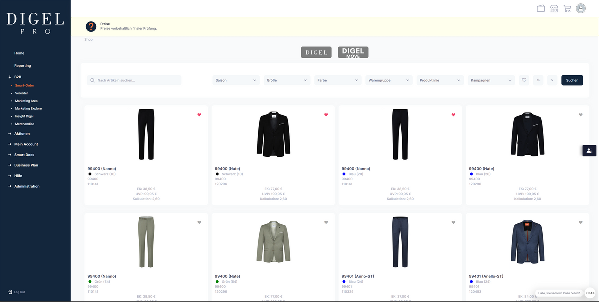This screenshot has width=599, height=302.
Task: Favorite 99400 (Nanno) Grün (54) heart
Action: (199, 222)
